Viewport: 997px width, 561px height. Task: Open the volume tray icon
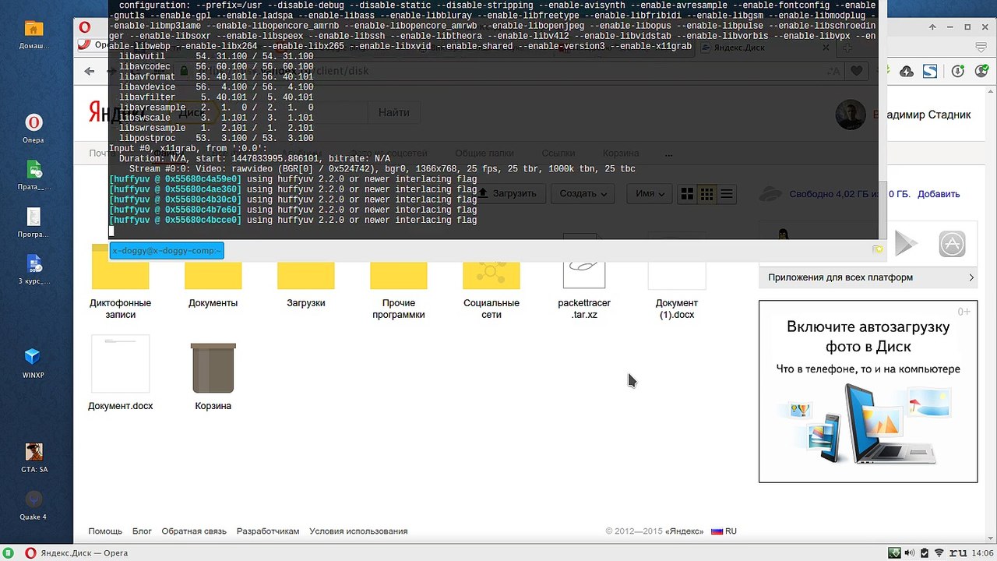coord(908,553)
